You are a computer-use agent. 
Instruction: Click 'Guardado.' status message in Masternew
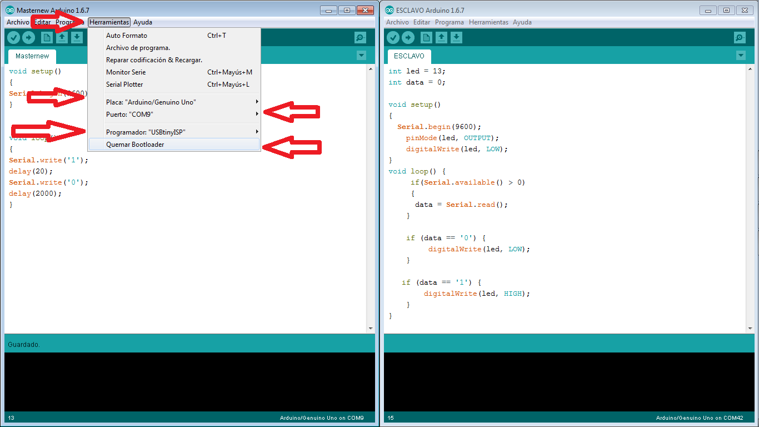coord(24,345)
